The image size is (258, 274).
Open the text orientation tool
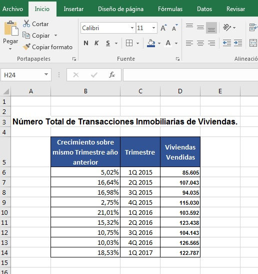point(227,28)
